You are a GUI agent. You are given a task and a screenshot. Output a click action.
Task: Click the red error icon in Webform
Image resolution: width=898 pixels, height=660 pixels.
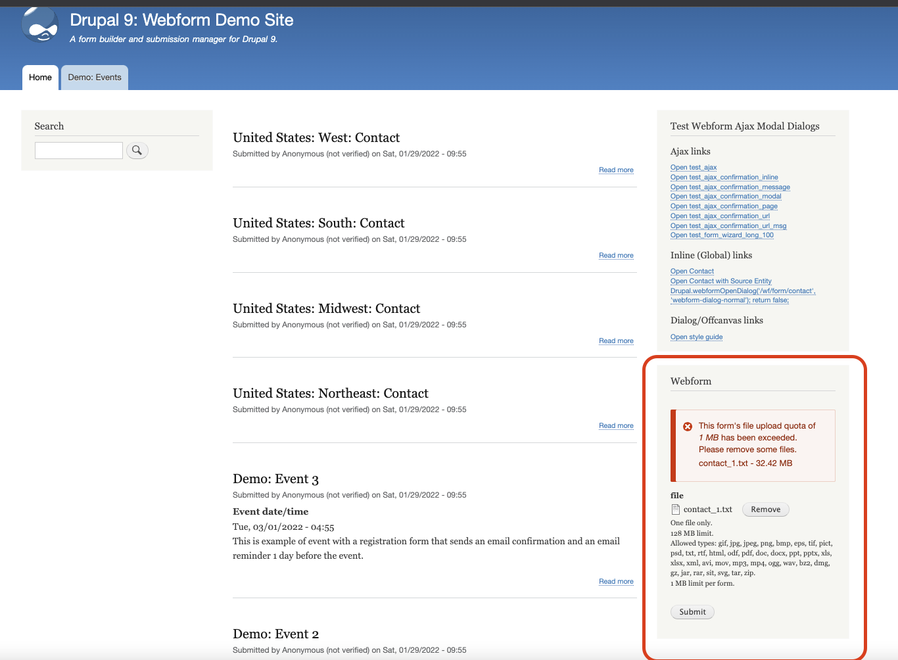688,427
